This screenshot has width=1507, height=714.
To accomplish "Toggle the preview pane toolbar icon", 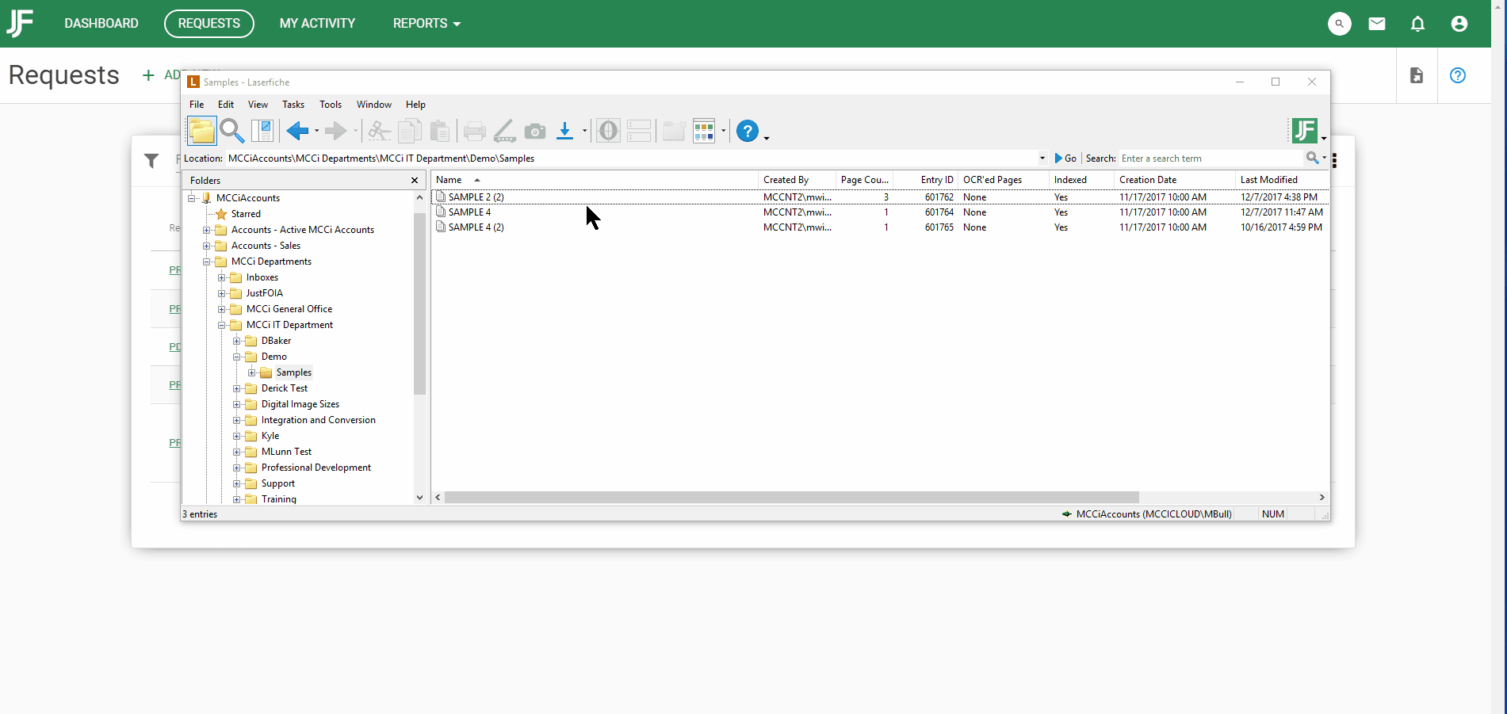I will tap(262, 131).
